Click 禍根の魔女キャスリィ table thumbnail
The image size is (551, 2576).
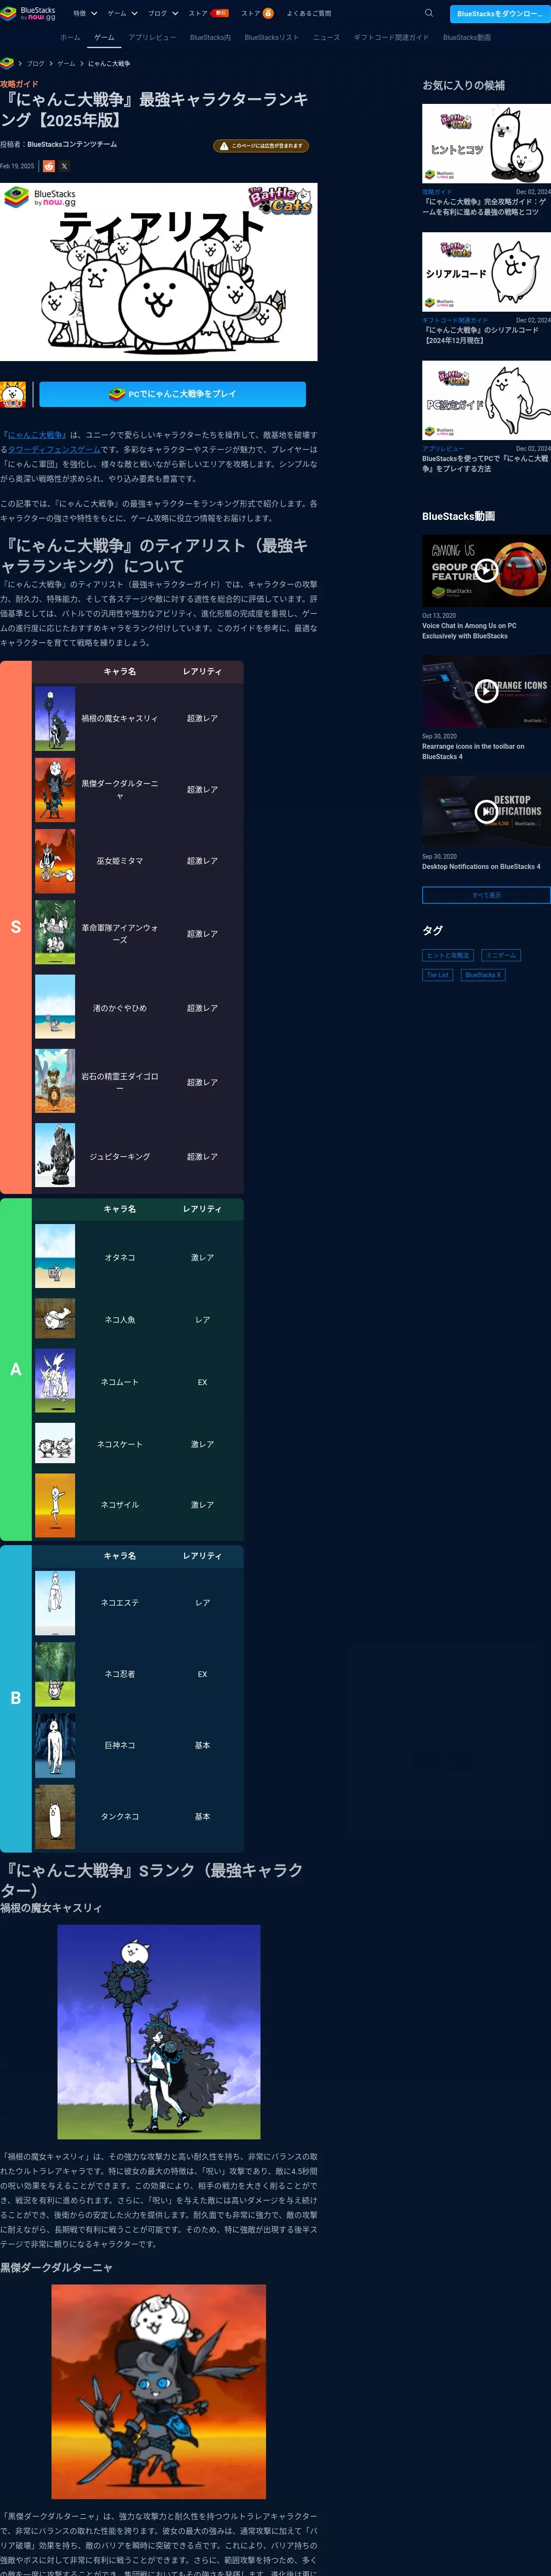click(x=55, y=718)
